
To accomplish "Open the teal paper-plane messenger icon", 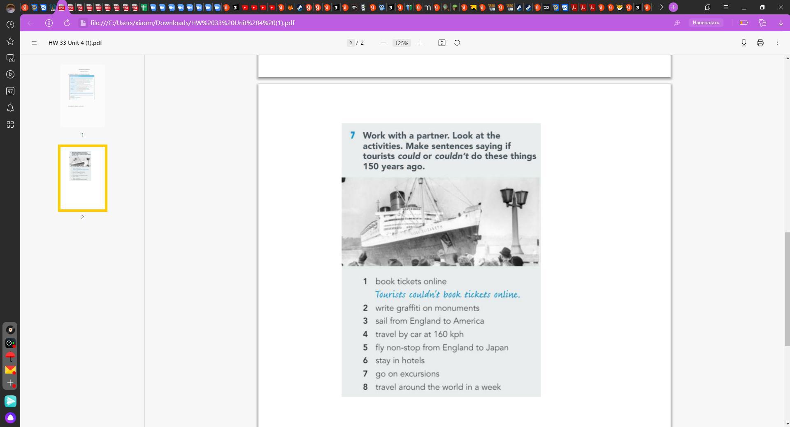I will (x=10, y=401).
